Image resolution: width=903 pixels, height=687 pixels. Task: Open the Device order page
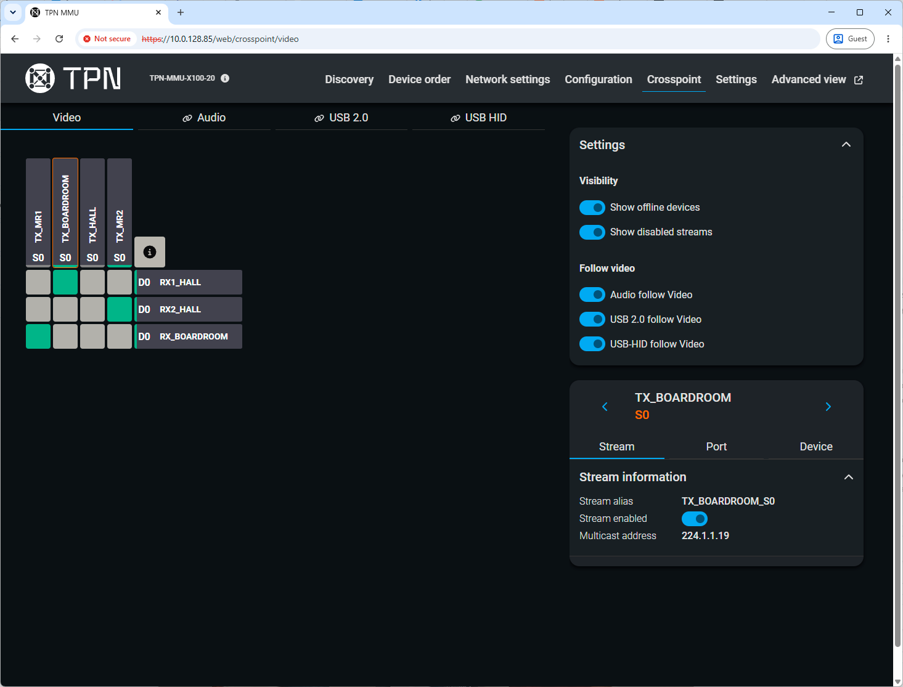420,79
